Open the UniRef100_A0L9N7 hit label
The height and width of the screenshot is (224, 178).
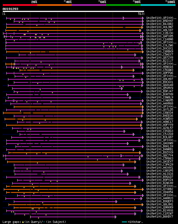tap(160, 27)
